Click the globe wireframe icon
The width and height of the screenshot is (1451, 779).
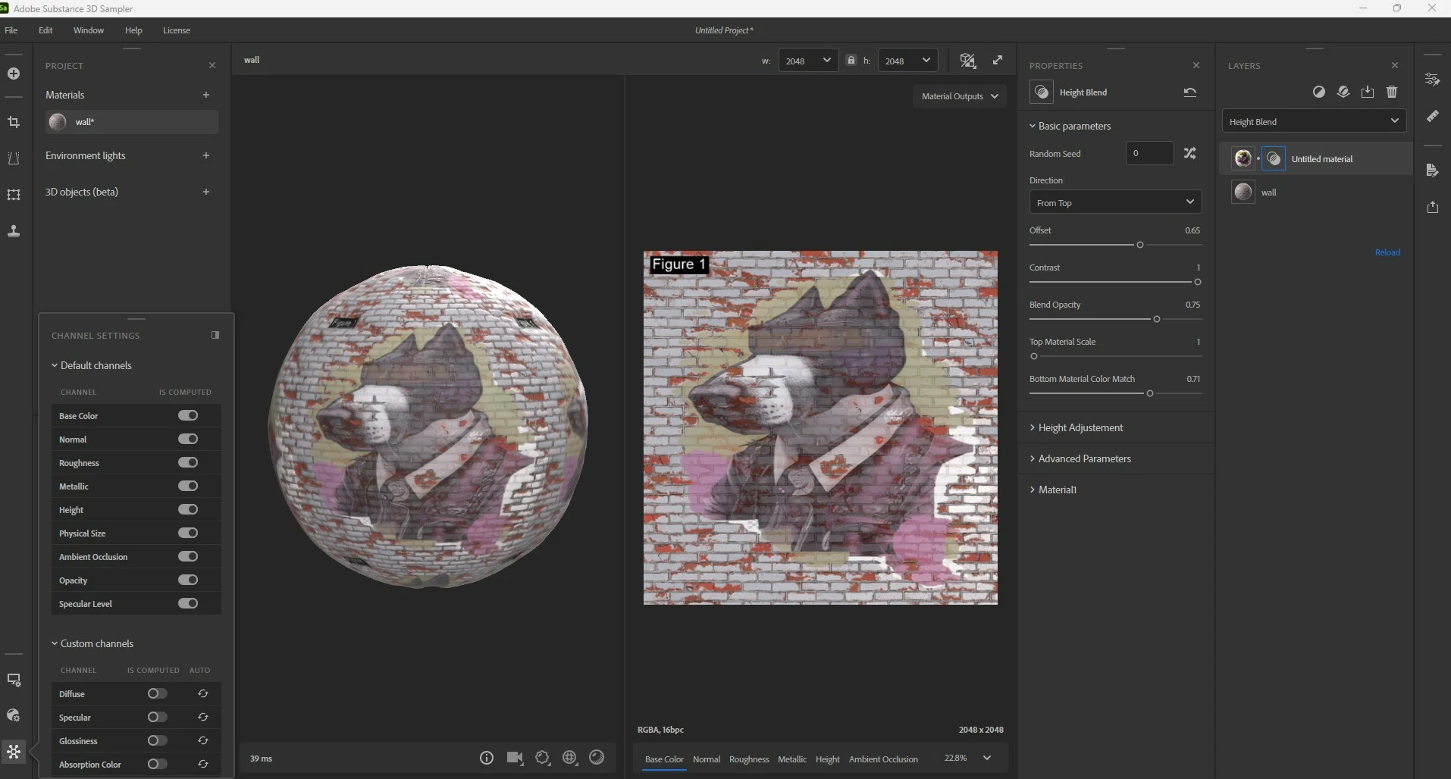tap(570, 758)
